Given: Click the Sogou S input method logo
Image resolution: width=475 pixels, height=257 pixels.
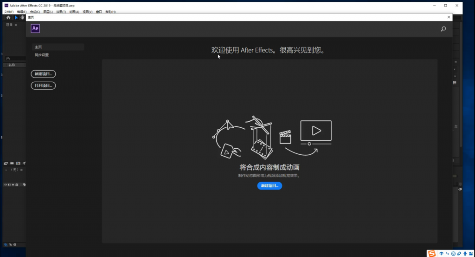Looking at the screenshot, I should (432, 254).
